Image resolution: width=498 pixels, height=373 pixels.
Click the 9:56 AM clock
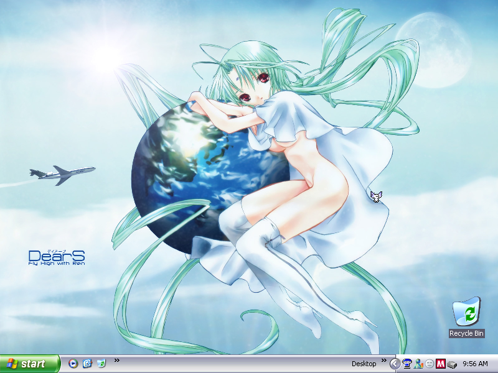pyautogui.click(x=475, y=364)
